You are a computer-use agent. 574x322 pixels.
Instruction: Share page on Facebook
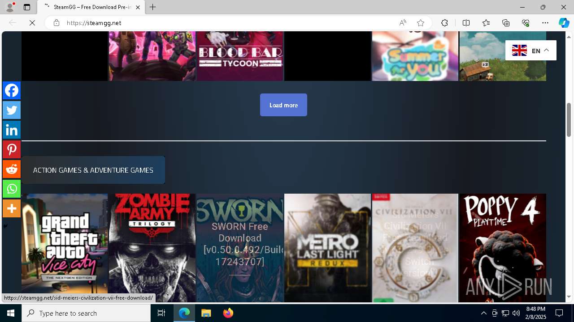pos(12,90)
